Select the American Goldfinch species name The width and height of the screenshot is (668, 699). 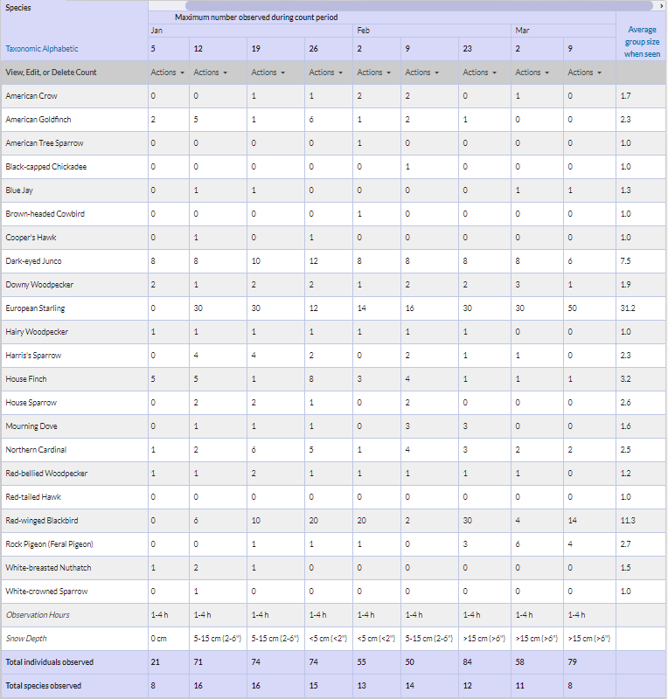38,120
